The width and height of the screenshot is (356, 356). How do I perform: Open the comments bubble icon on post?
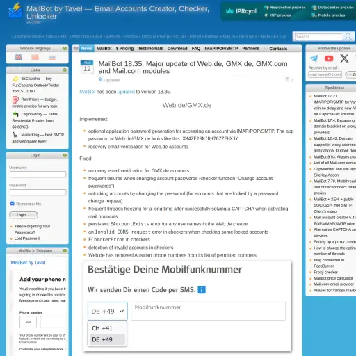coord(288,80)
